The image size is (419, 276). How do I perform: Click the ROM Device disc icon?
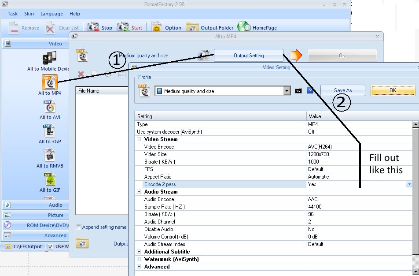click(x=7, y=225)
